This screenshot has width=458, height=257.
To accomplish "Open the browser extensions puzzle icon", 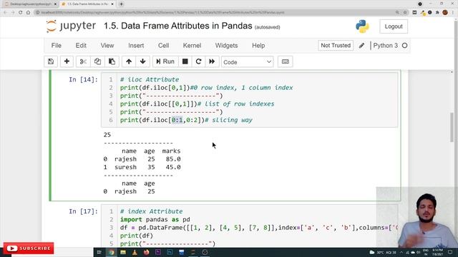I will 437,13.
